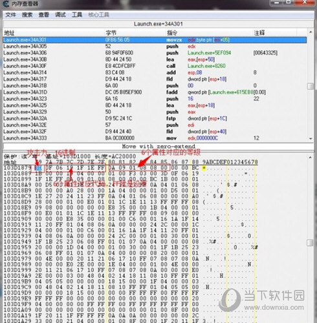The height and width of the screenshot is (323, 317).
Task: Select the push edi row at Launch.exe+34A32E
Action: point(155,125)
